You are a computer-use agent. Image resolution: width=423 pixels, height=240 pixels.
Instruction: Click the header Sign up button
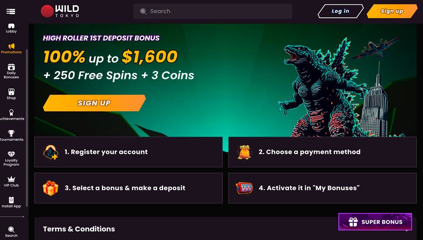pyautogui.click(x=392, y=11)
